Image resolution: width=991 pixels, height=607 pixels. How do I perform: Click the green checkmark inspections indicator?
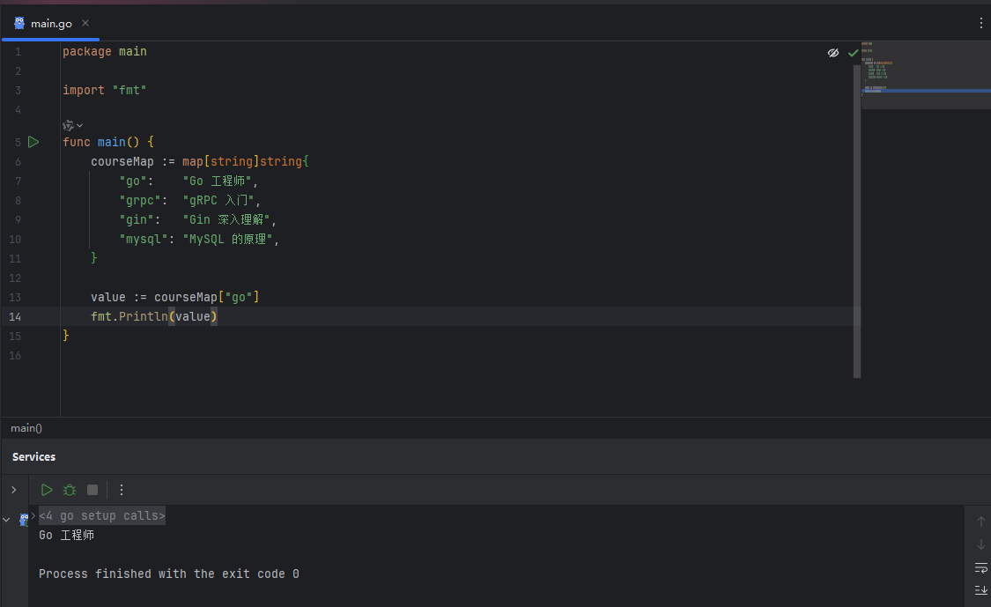[854, 53]
